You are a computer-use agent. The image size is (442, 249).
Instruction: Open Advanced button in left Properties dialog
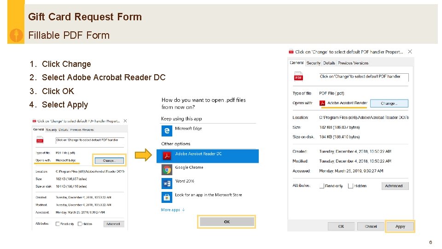pos(113,224)
